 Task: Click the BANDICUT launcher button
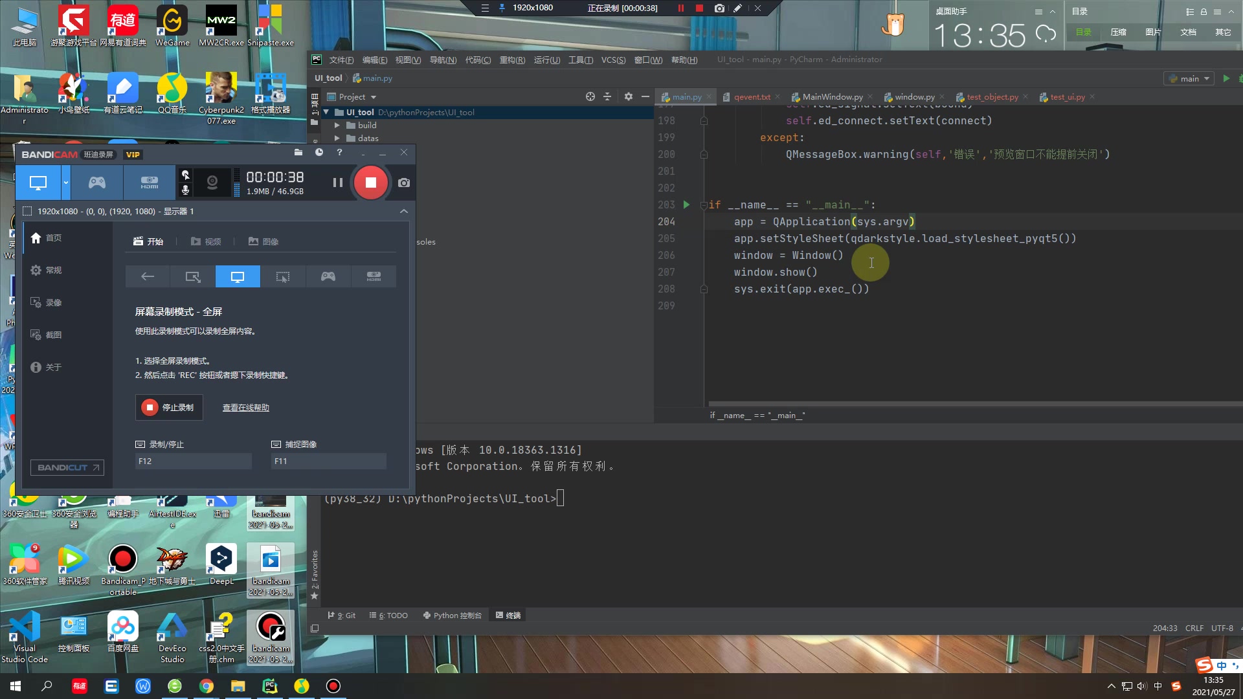coord(67,467)
